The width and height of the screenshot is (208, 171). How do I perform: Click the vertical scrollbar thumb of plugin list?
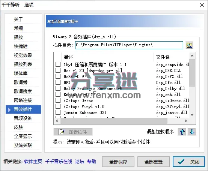click(x=192, y=73)
